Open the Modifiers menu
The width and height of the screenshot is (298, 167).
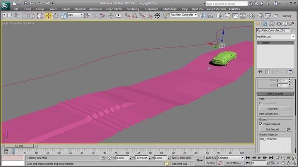[80, 9]
